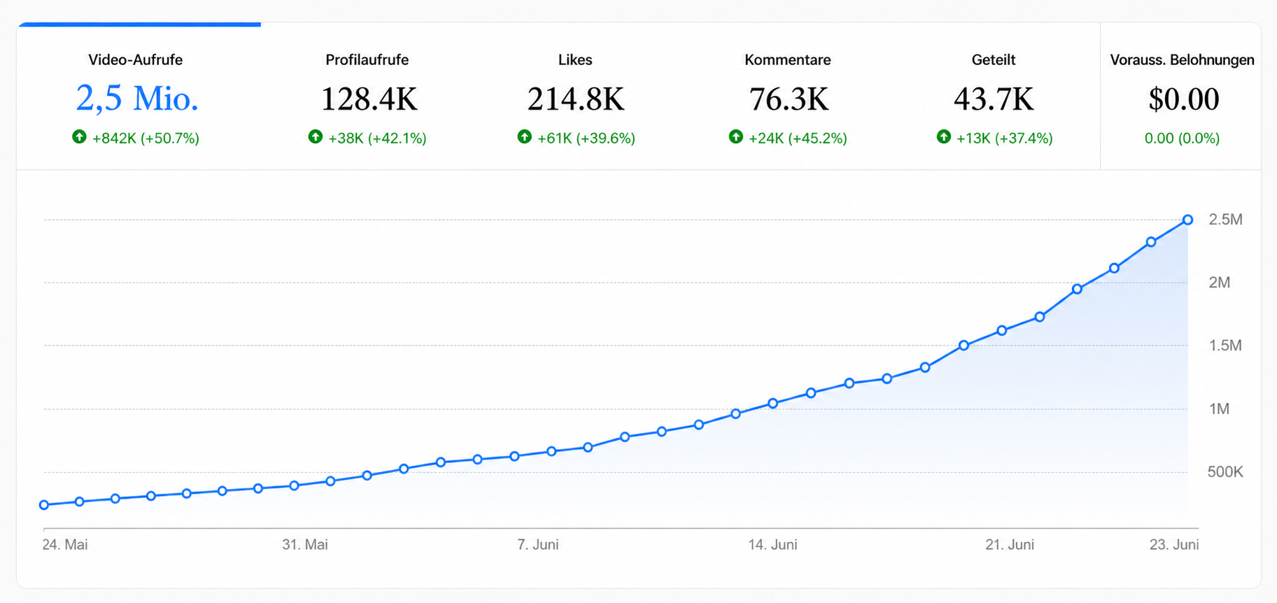This screenshot has height=603, width=1277.
Task: Click the green up-arrow beside +842K
Action: [79, 137]
